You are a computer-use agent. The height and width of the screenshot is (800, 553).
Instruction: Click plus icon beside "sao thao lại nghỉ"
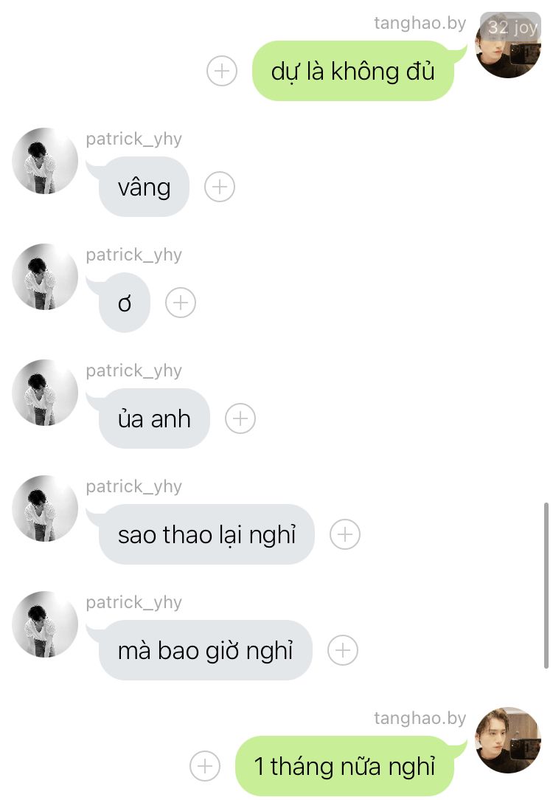[345, 534]
